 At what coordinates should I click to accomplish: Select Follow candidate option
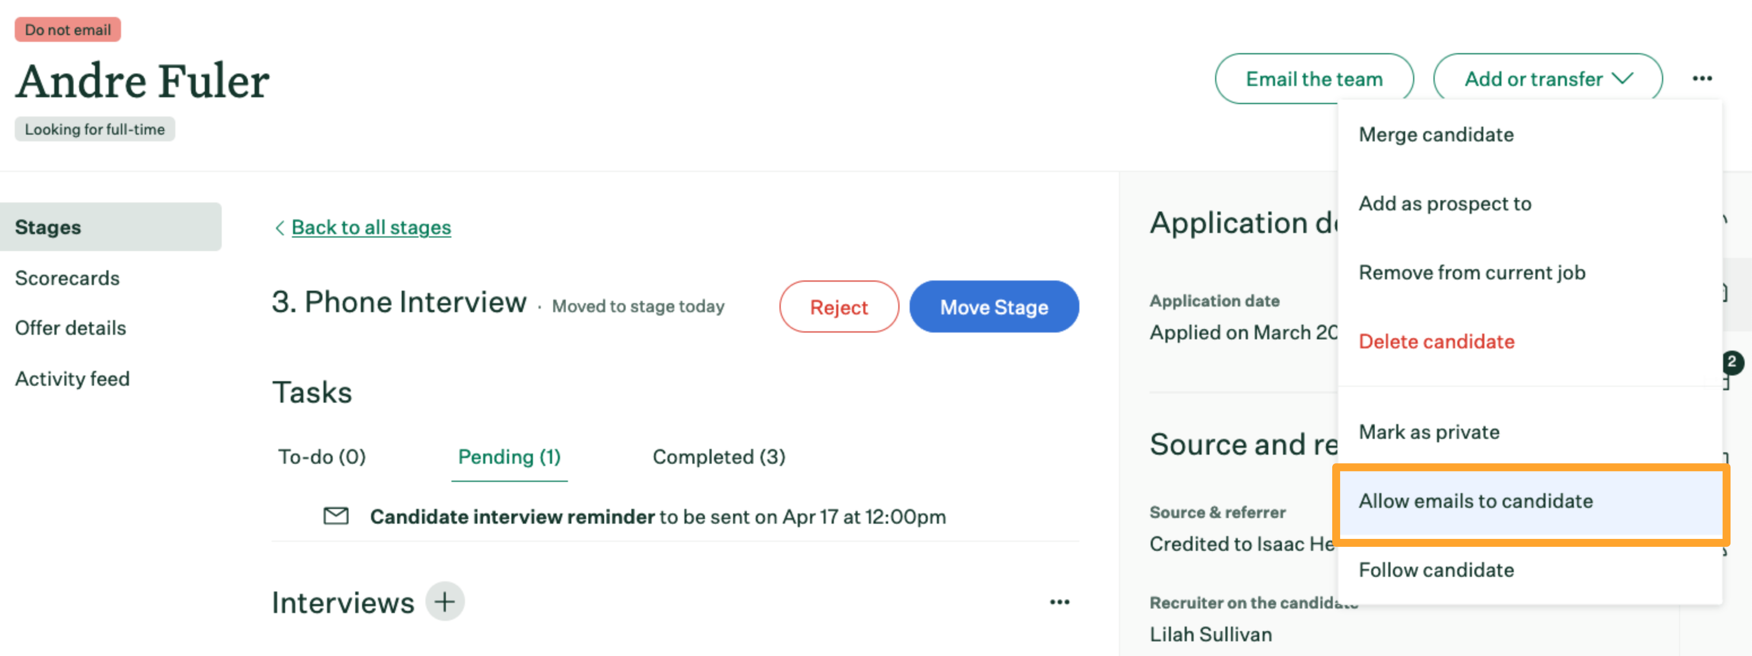pyautogui.click(x=1436, y=569)
